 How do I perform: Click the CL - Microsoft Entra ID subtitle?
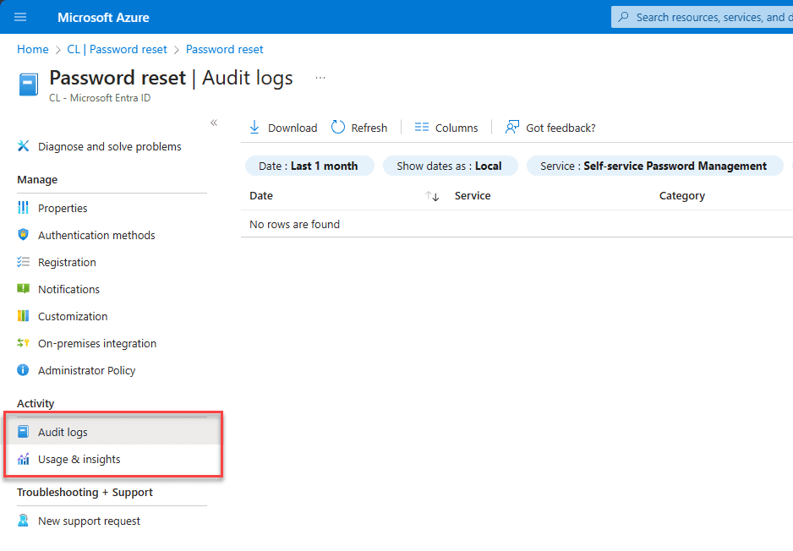tap(100, 98)
